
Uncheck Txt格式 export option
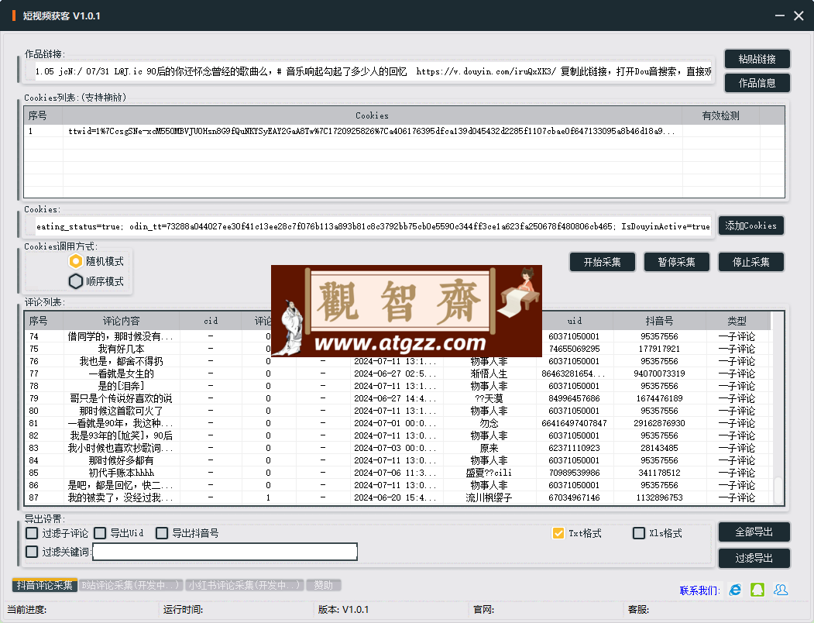558,533
